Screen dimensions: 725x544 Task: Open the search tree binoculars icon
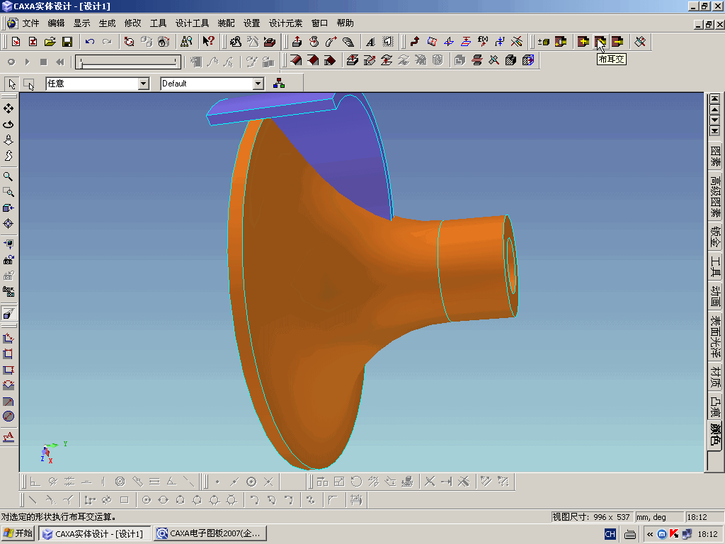pyautogui.click(x=186, y=42)
